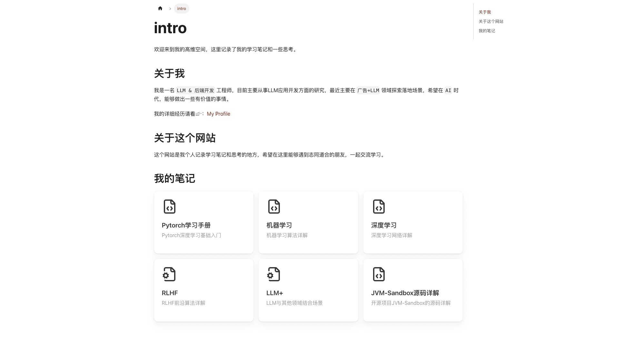Jump to 关于我 in table of contents
632x348 pixels.
tap(485, 12)
